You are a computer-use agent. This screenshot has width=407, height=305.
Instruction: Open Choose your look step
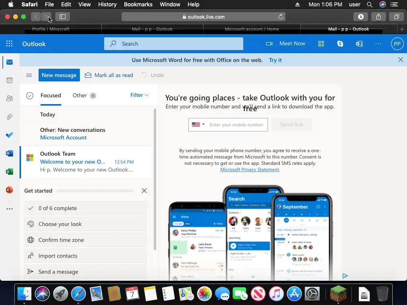85,224
